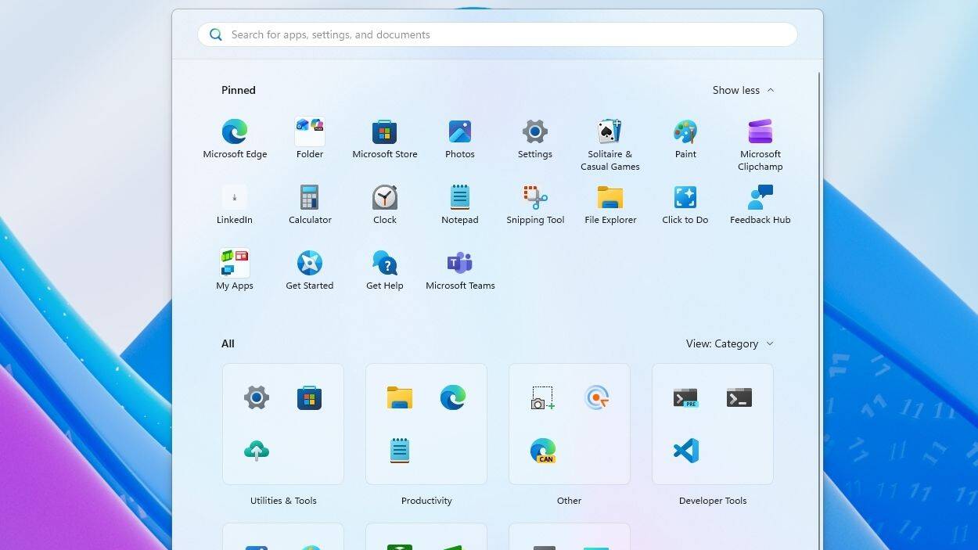Launch Solitaire & Casual Games
The width and height of the screenshot is (978, 550).
(610, 146)
